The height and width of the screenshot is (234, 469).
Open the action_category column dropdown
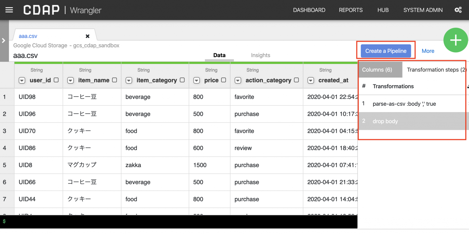(x=238, y=80)
